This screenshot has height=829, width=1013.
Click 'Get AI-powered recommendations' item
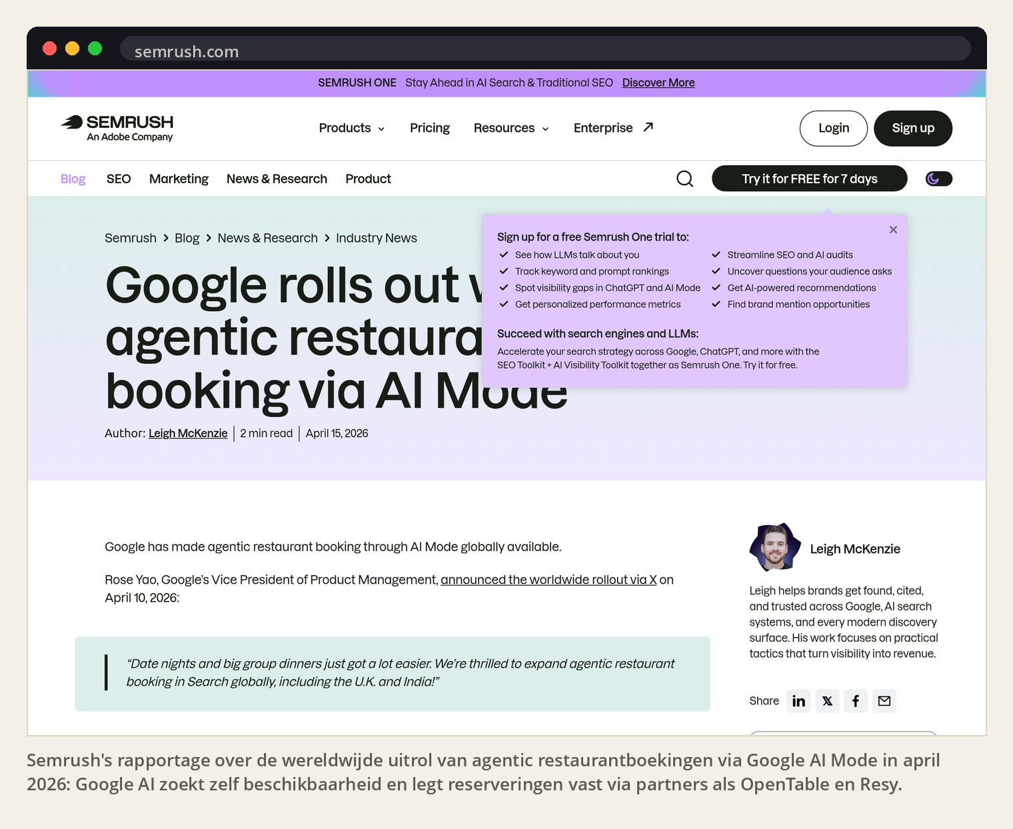pos(802,288)
